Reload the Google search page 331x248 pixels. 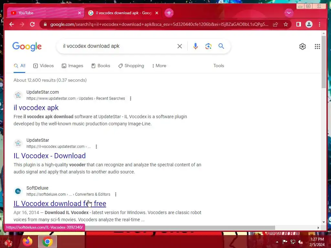pos(32,25)
